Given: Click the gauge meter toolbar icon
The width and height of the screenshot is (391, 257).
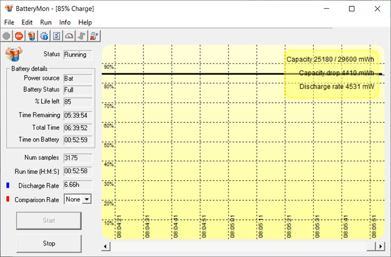Looking at the screenshot, I should (69, 36).
